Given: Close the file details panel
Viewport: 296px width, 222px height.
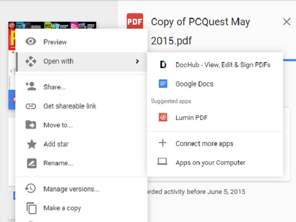Looking at the screenshot, I should click(287, 22).
